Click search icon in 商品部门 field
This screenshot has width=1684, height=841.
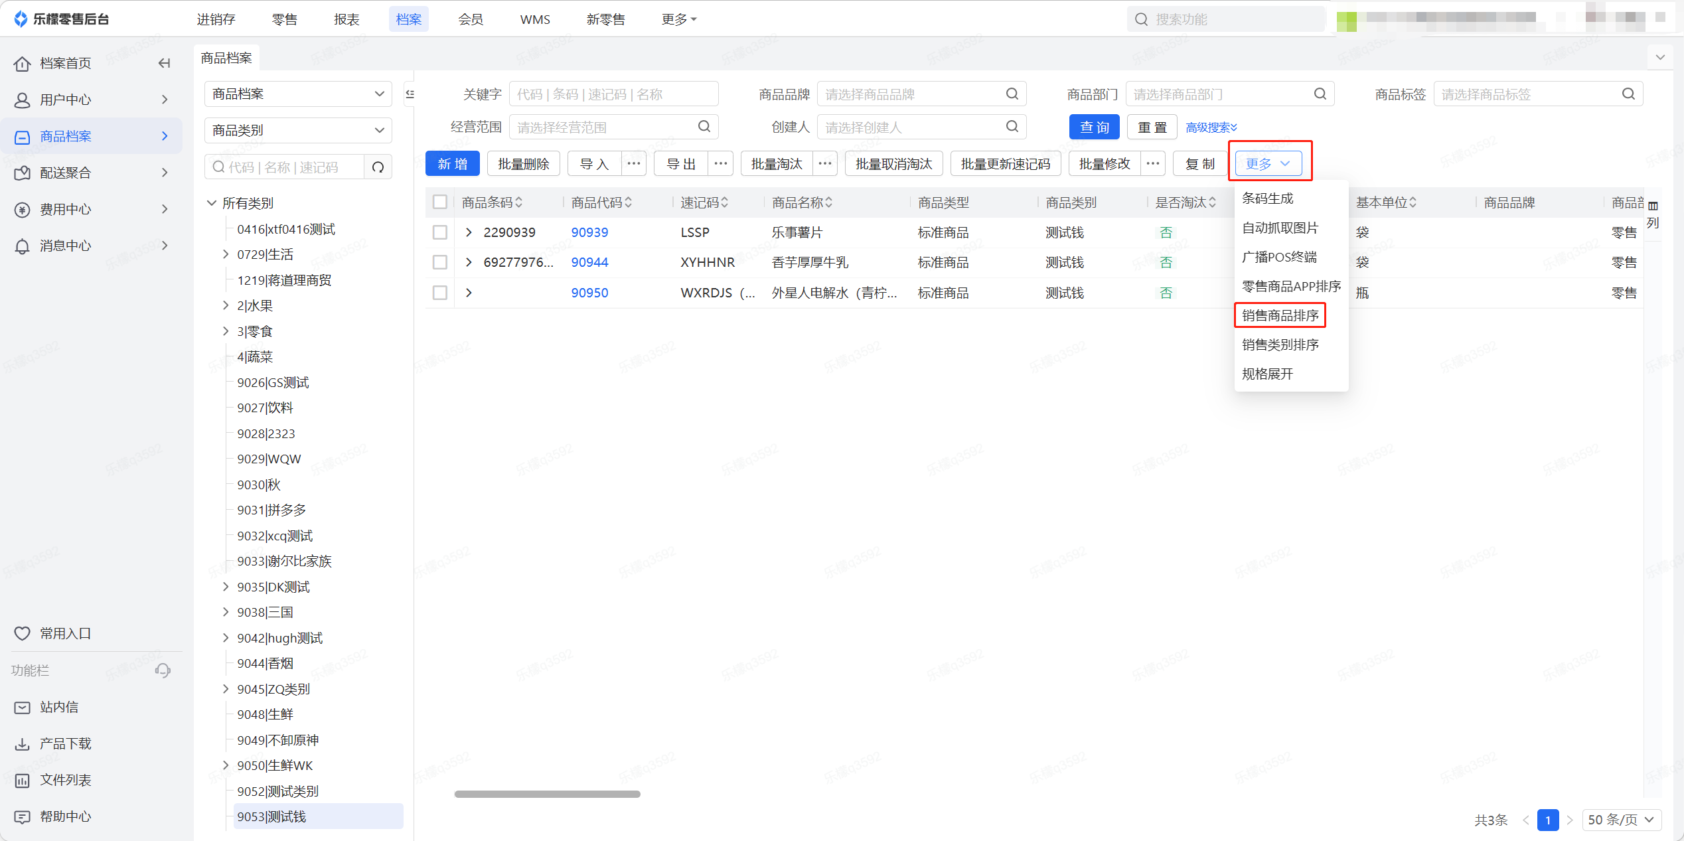[x=1320, y=94]
